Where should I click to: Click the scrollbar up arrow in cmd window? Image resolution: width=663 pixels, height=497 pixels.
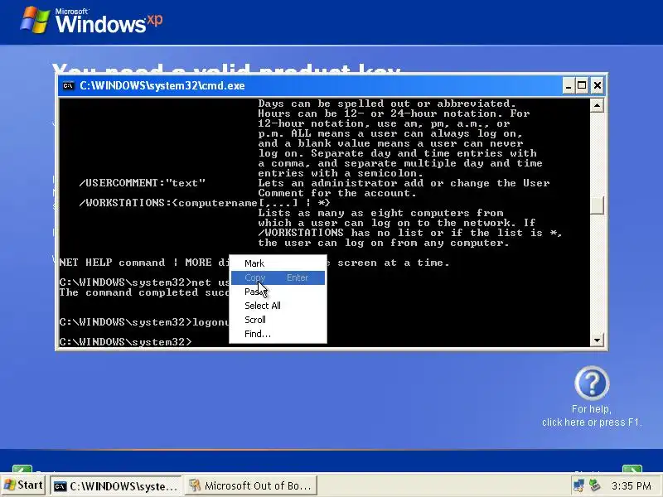click(x=597, y=105)
